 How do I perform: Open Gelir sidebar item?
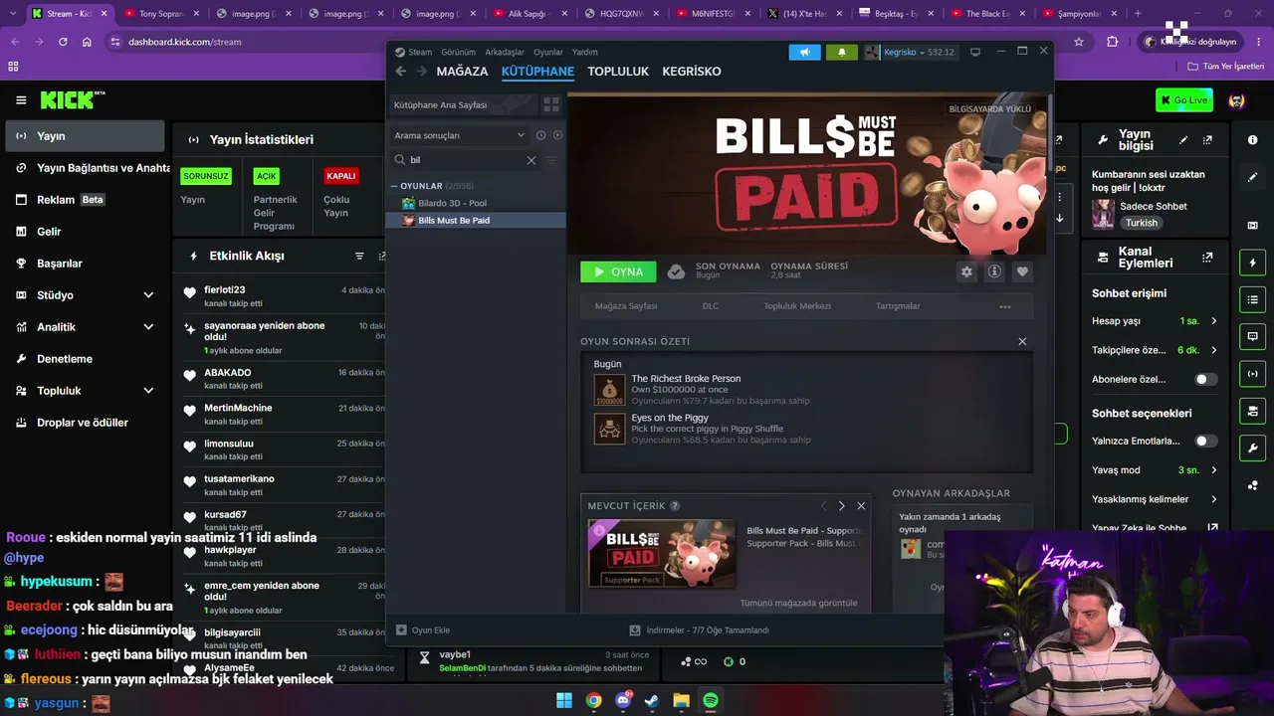(85, 232)
